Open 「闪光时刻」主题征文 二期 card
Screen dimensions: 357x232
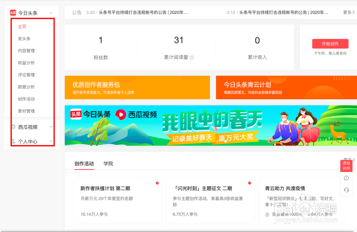[x=210, y=200]
